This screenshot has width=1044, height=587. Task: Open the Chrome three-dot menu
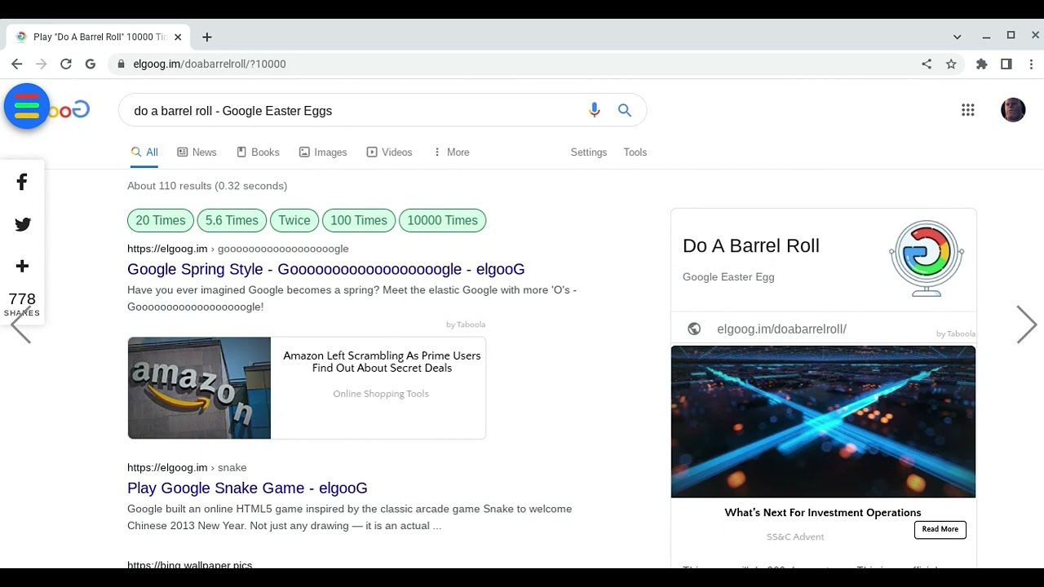tap(1031, 64)
